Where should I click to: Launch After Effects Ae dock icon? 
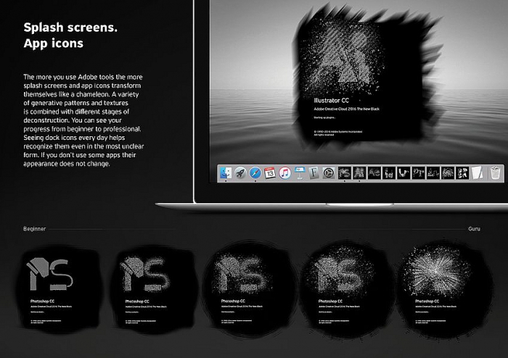point(374,173)
